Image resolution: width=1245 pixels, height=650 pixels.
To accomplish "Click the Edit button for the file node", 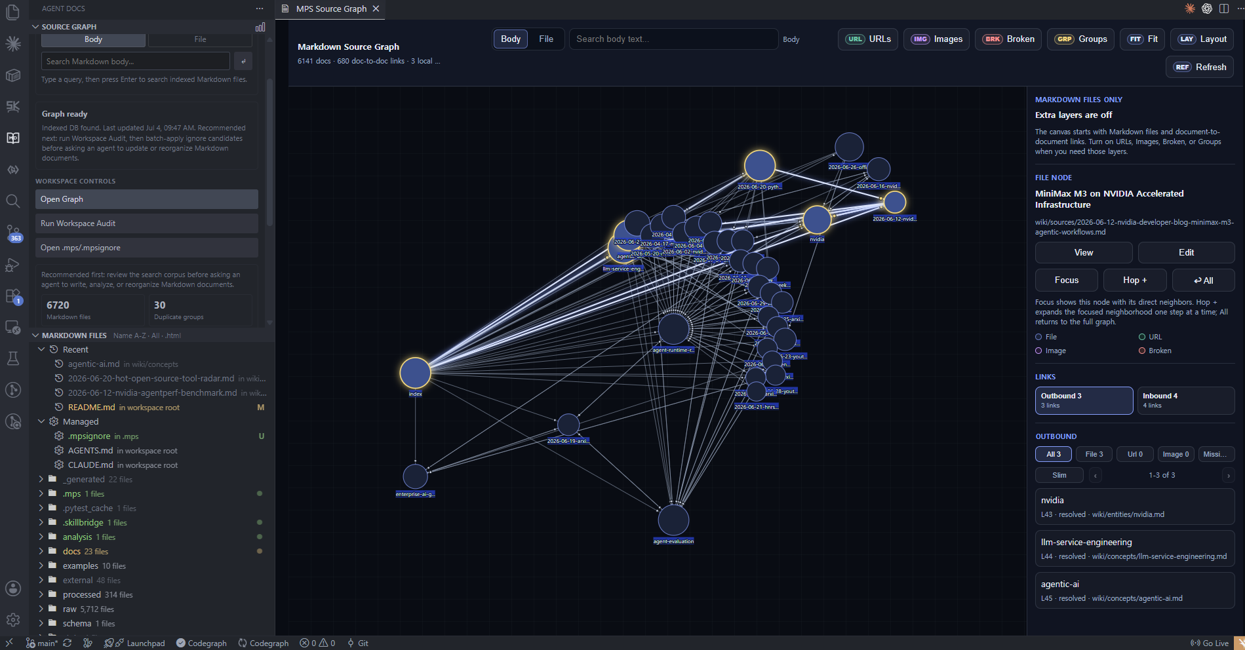I will click(1186, 252).
